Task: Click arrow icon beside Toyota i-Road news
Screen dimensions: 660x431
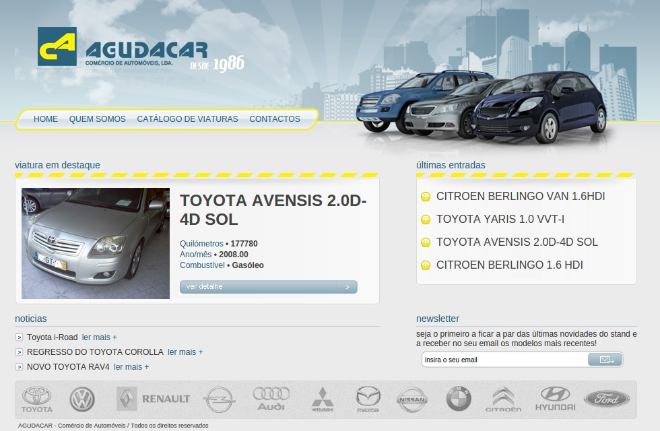Action: point(19,337)
